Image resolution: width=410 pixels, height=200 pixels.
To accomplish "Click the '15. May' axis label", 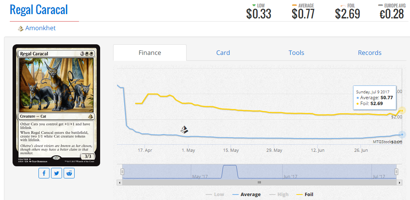I will pos(231,151).
